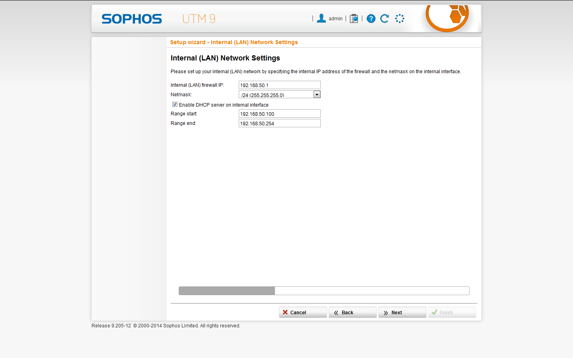Viewport: 573px width, 358px height.
Task: Open online help question mark icon
Action: pyautogui.click(x=371, y=19)
